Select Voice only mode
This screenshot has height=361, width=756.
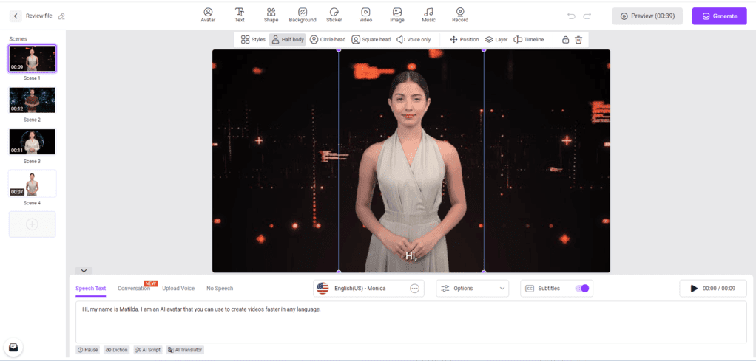(414, 39)
